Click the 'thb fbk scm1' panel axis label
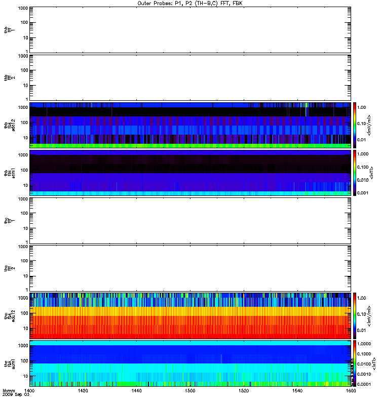This screenshot has width=380, height=405. 9,173
